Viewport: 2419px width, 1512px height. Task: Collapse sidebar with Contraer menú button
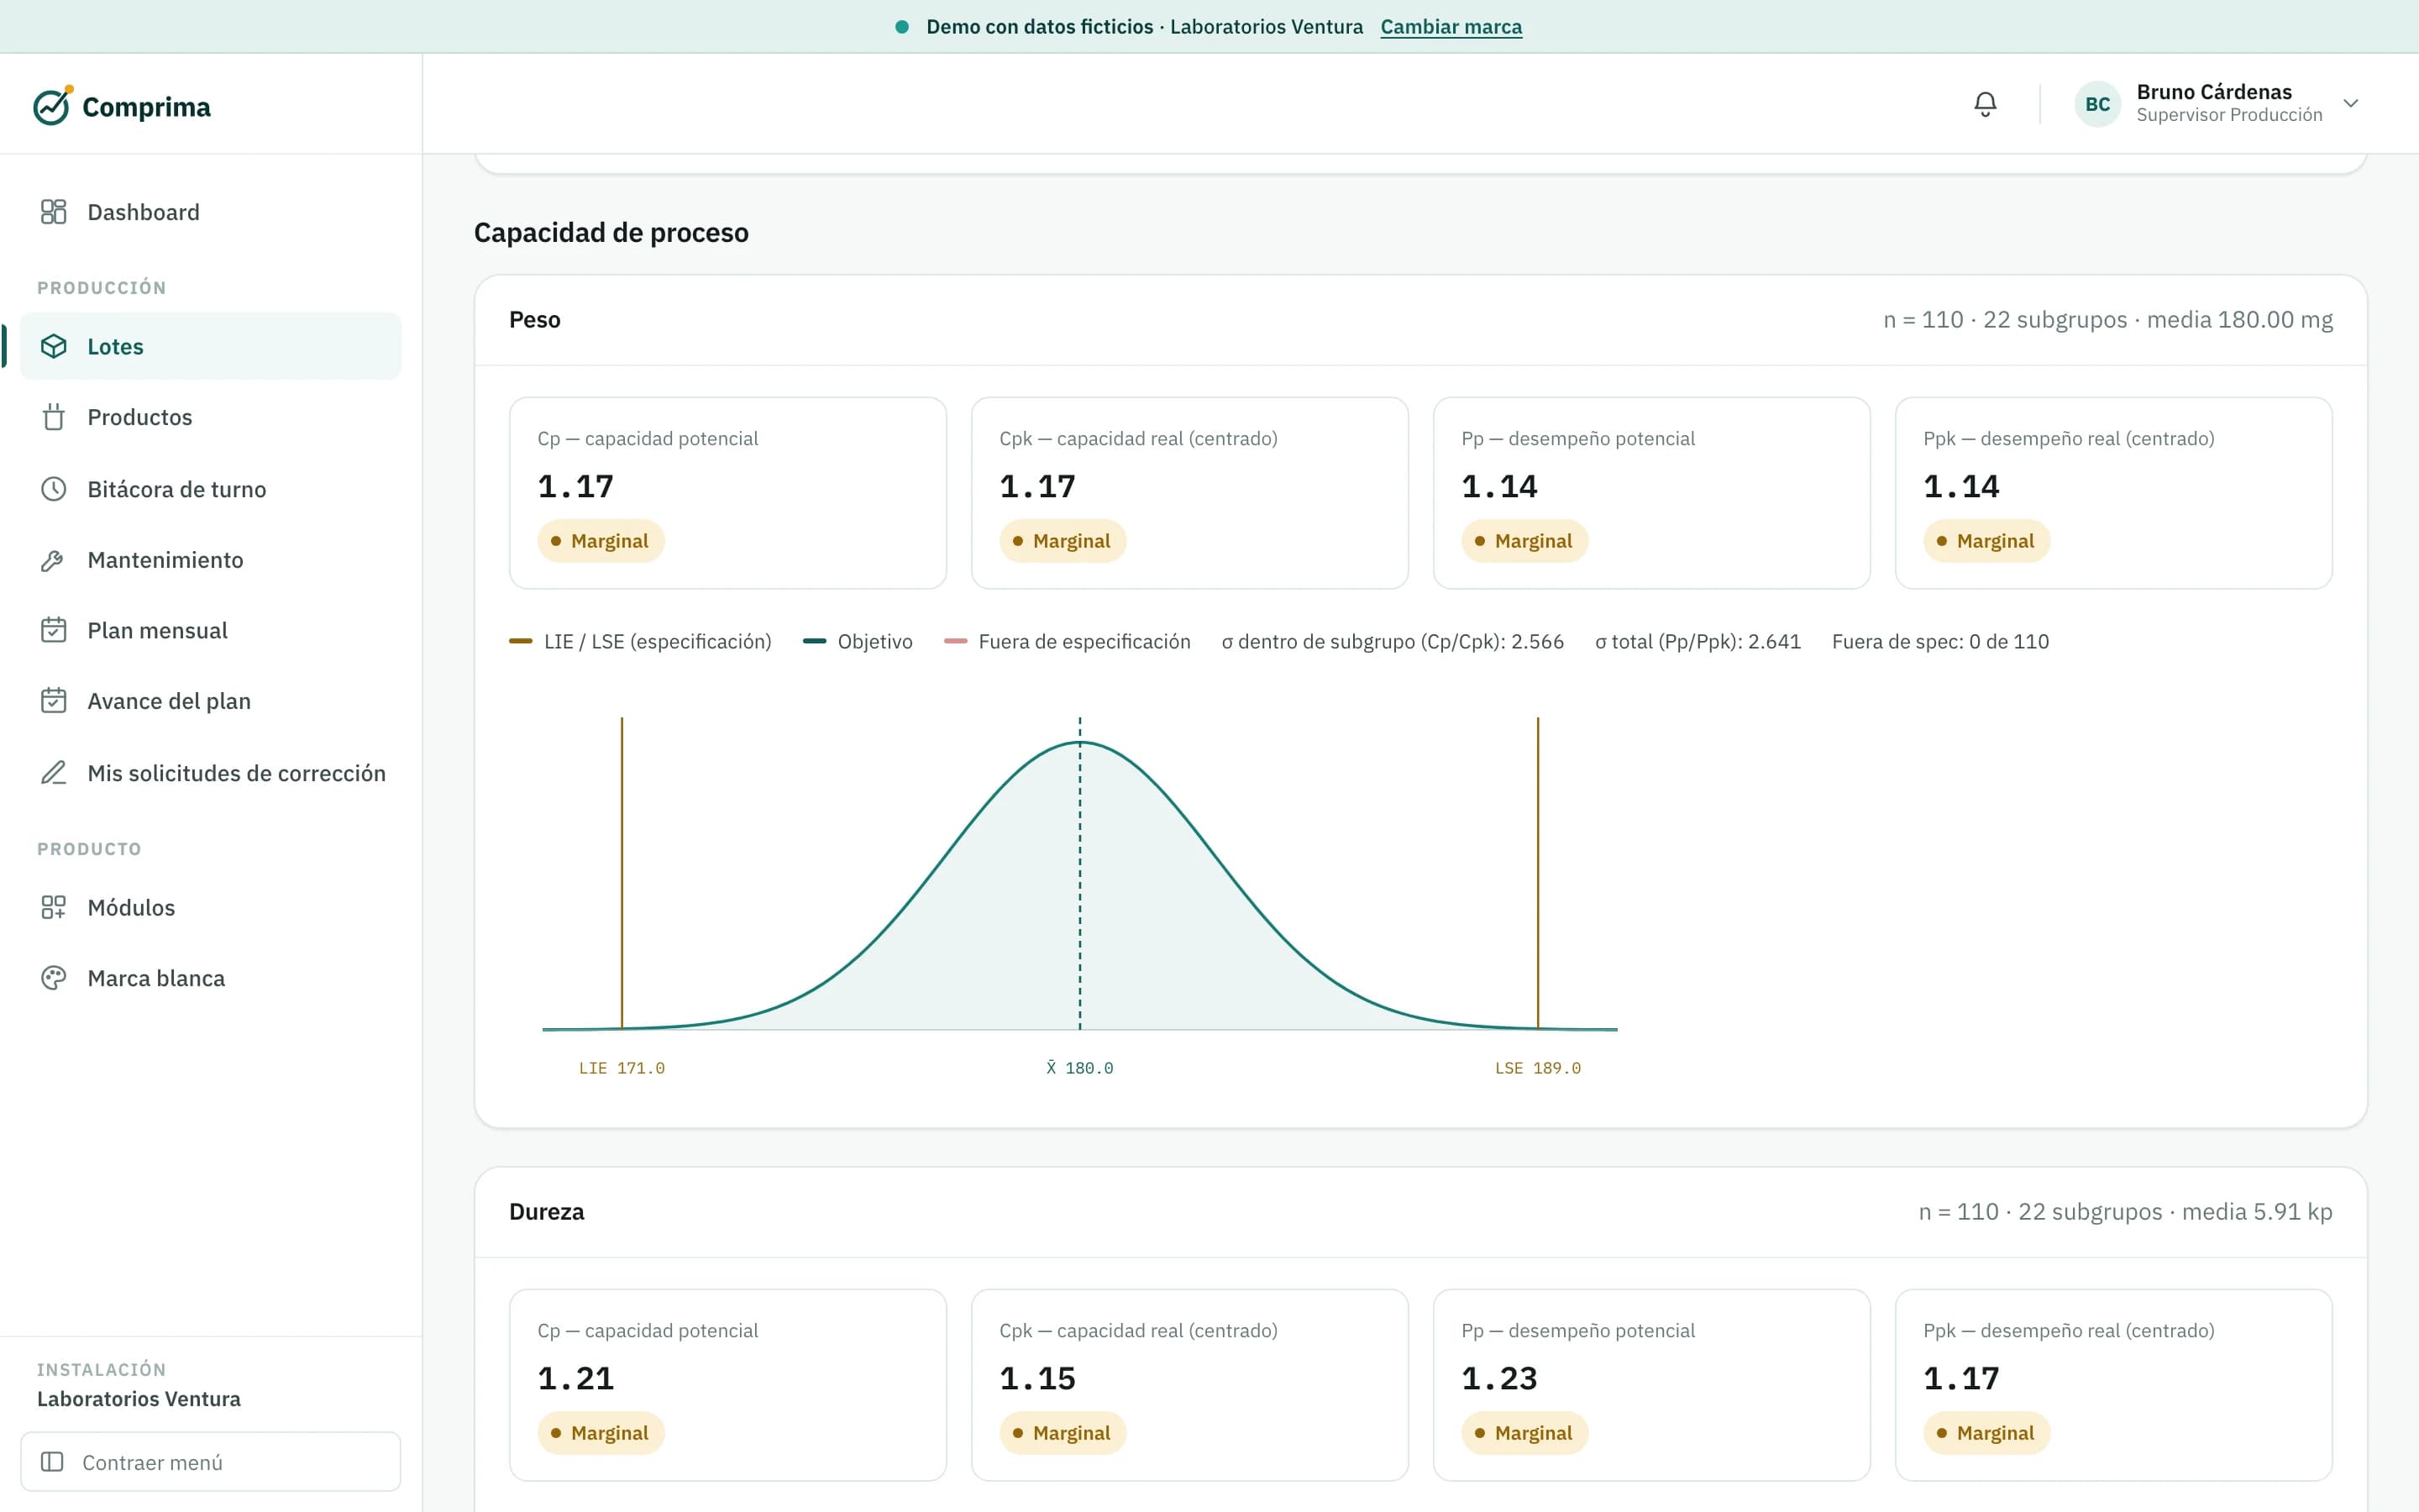point(210,1462)
